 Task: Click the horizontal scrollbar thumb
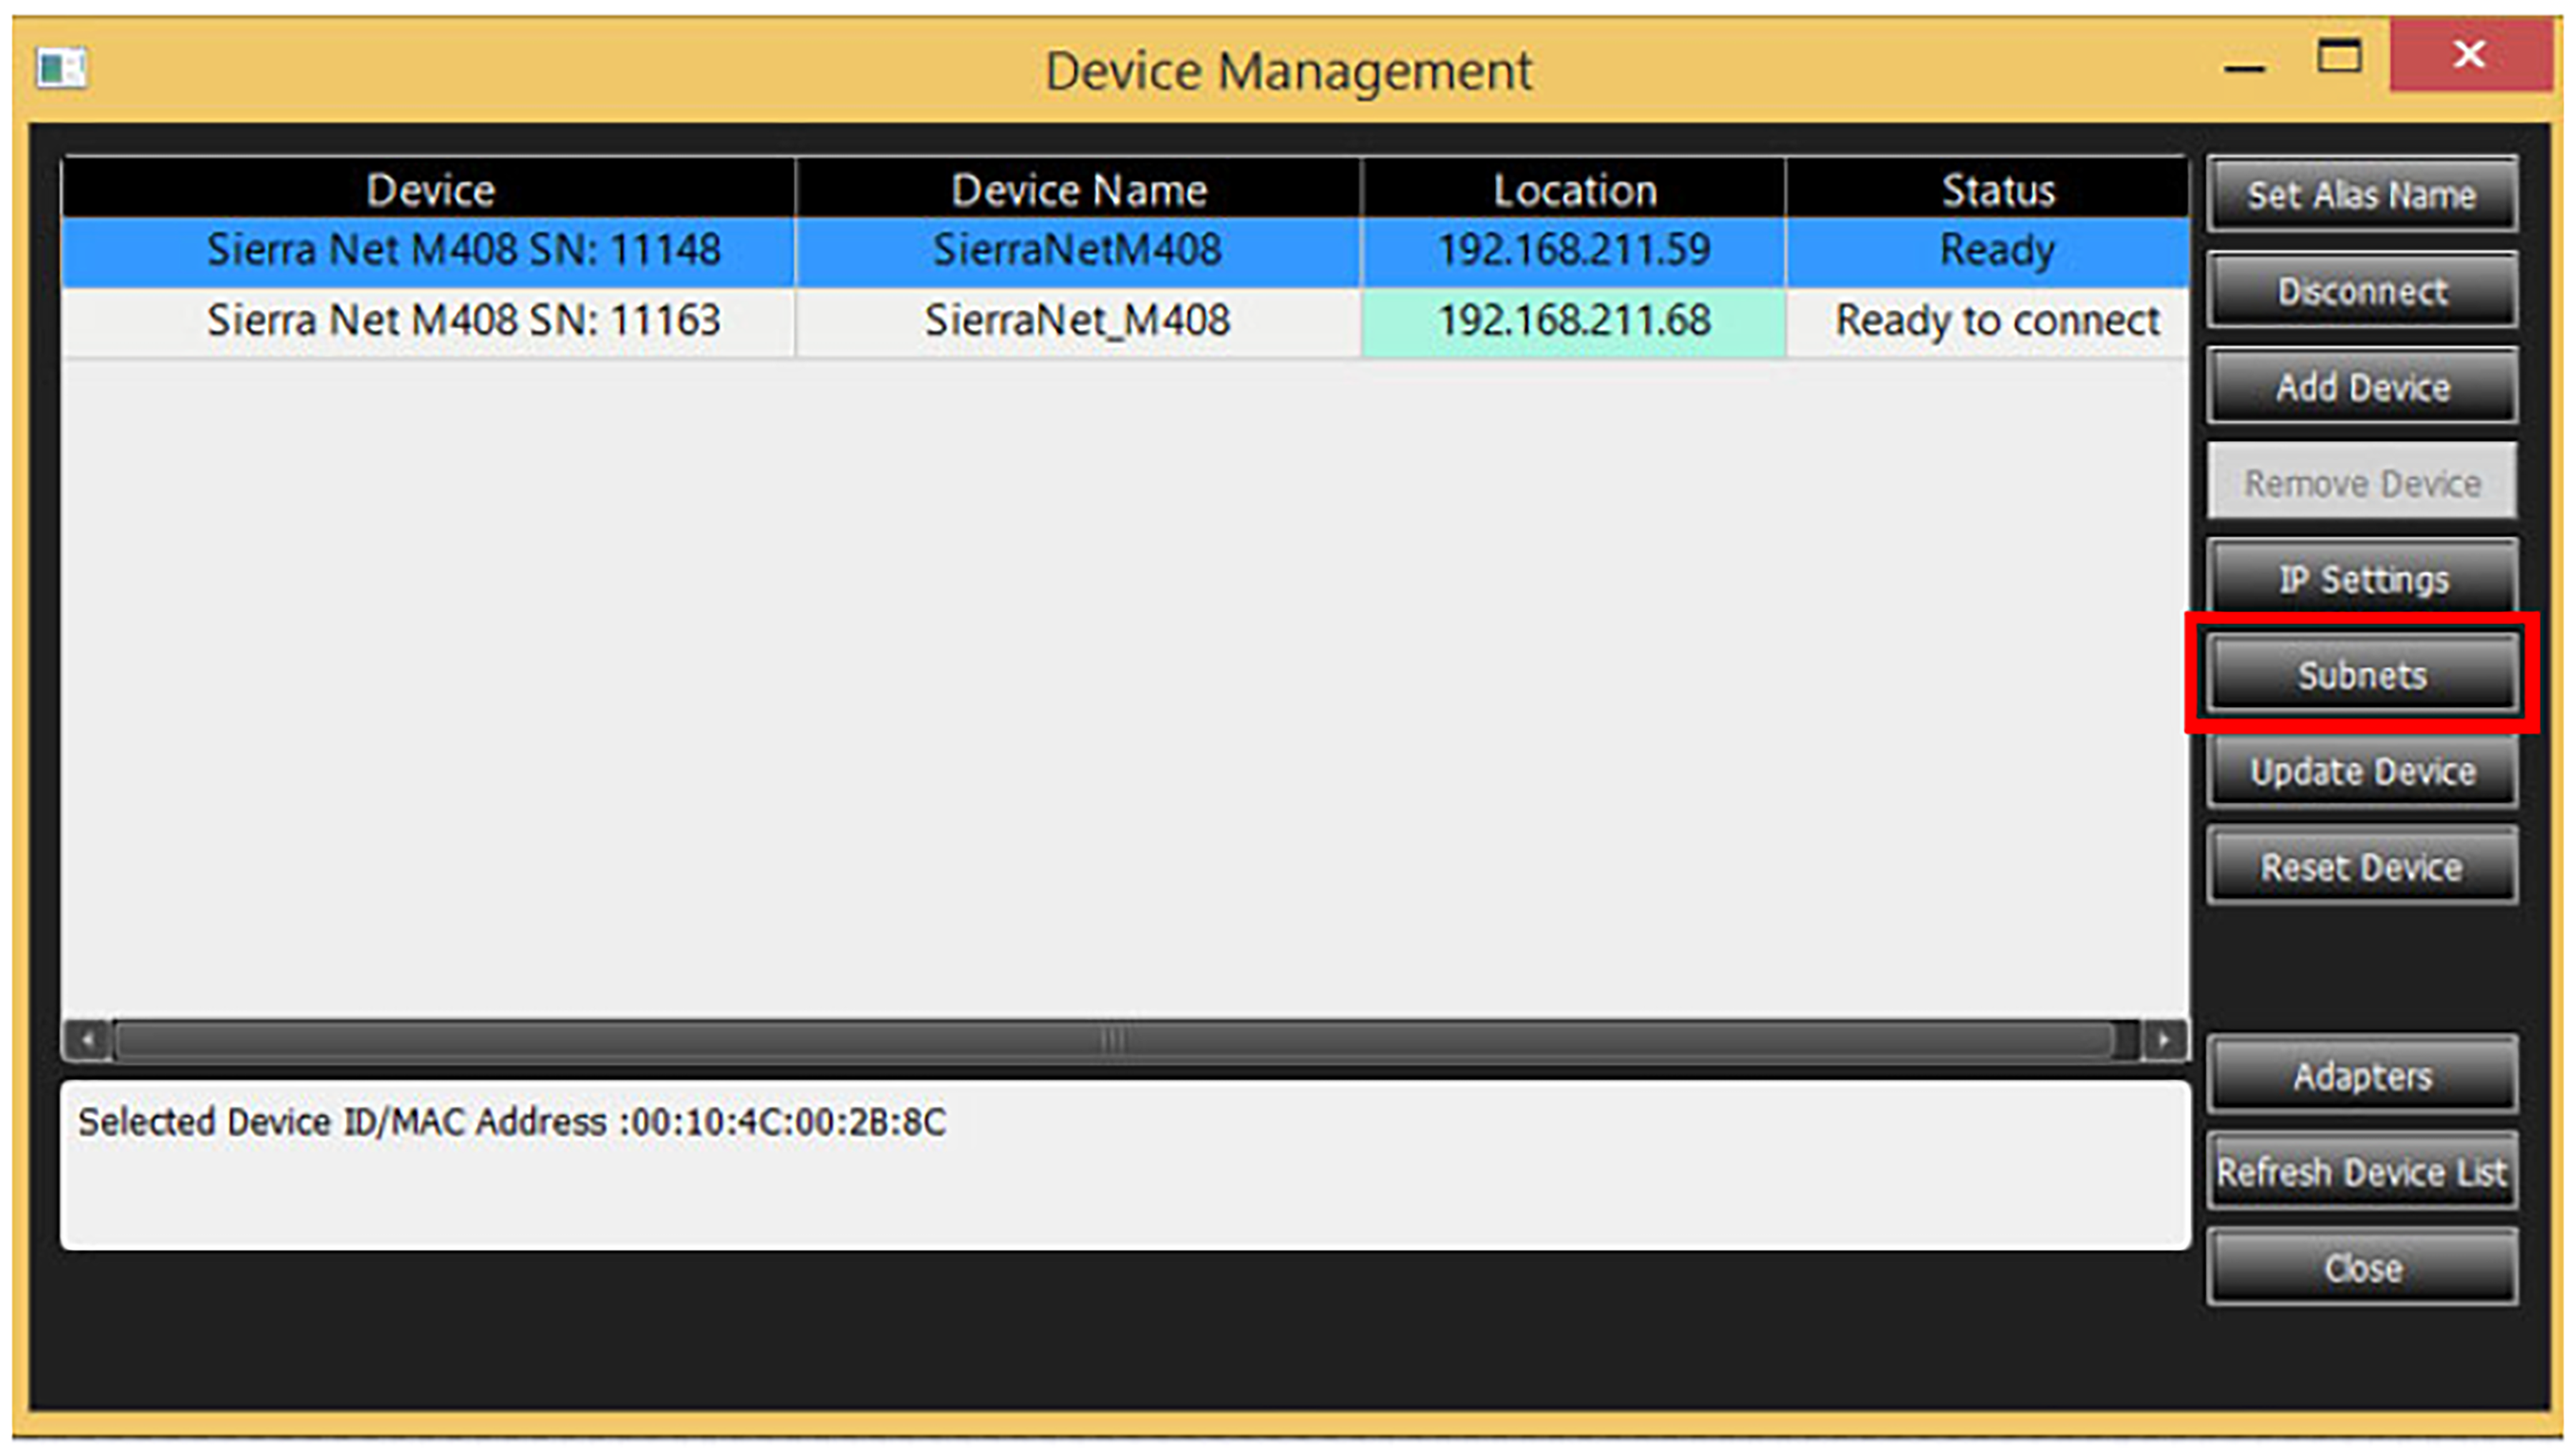click(1113, 1040)
